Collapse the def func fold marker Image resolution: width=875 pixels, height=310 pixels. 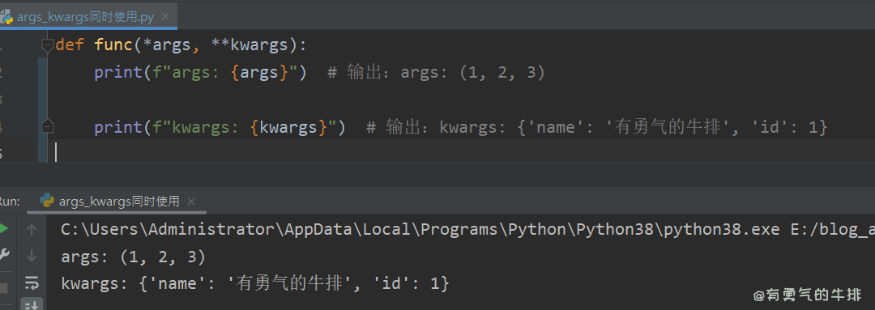click(x=48, y=45)
